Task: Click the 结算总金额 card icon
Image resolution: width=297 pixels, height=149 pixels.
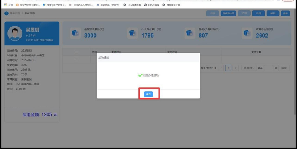Action: click(x=247, y=33)
